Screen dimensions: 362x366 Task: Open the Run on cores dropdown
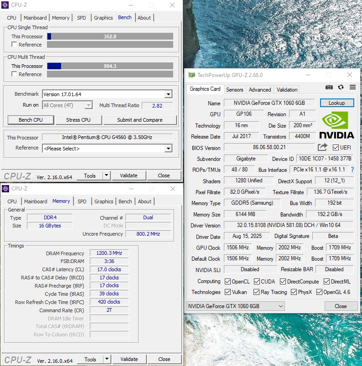(x=88, y=105)
